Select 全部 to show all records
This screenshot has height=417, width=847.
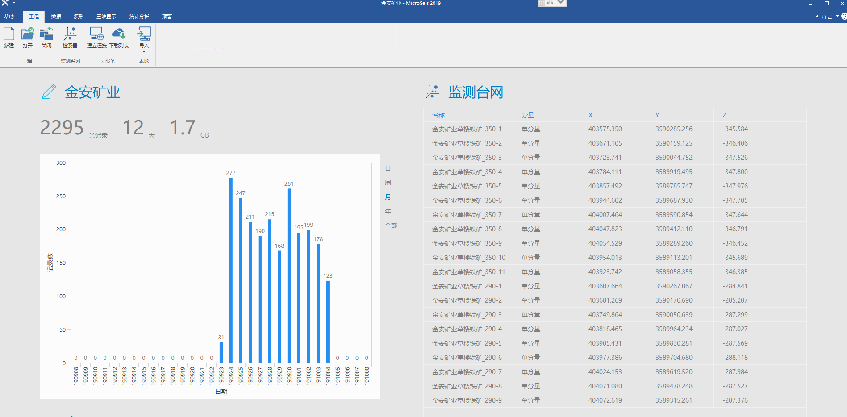click(391, 225)
